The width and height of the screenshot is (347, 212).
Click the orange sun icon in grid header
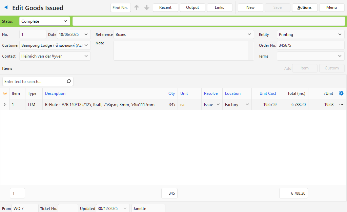[x=5, y=93]
